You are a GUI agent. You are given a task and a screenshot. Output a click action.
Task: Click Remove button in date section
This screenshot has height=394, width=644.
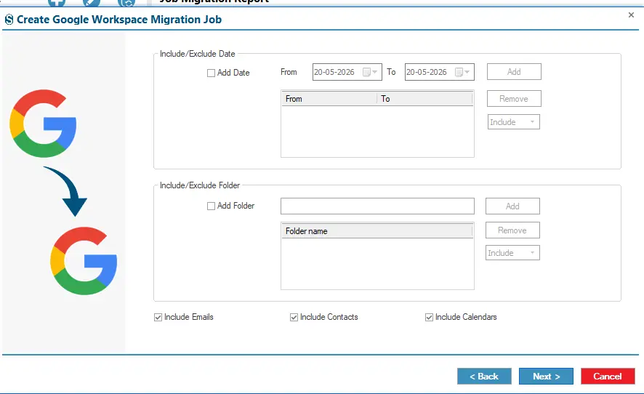514,99
